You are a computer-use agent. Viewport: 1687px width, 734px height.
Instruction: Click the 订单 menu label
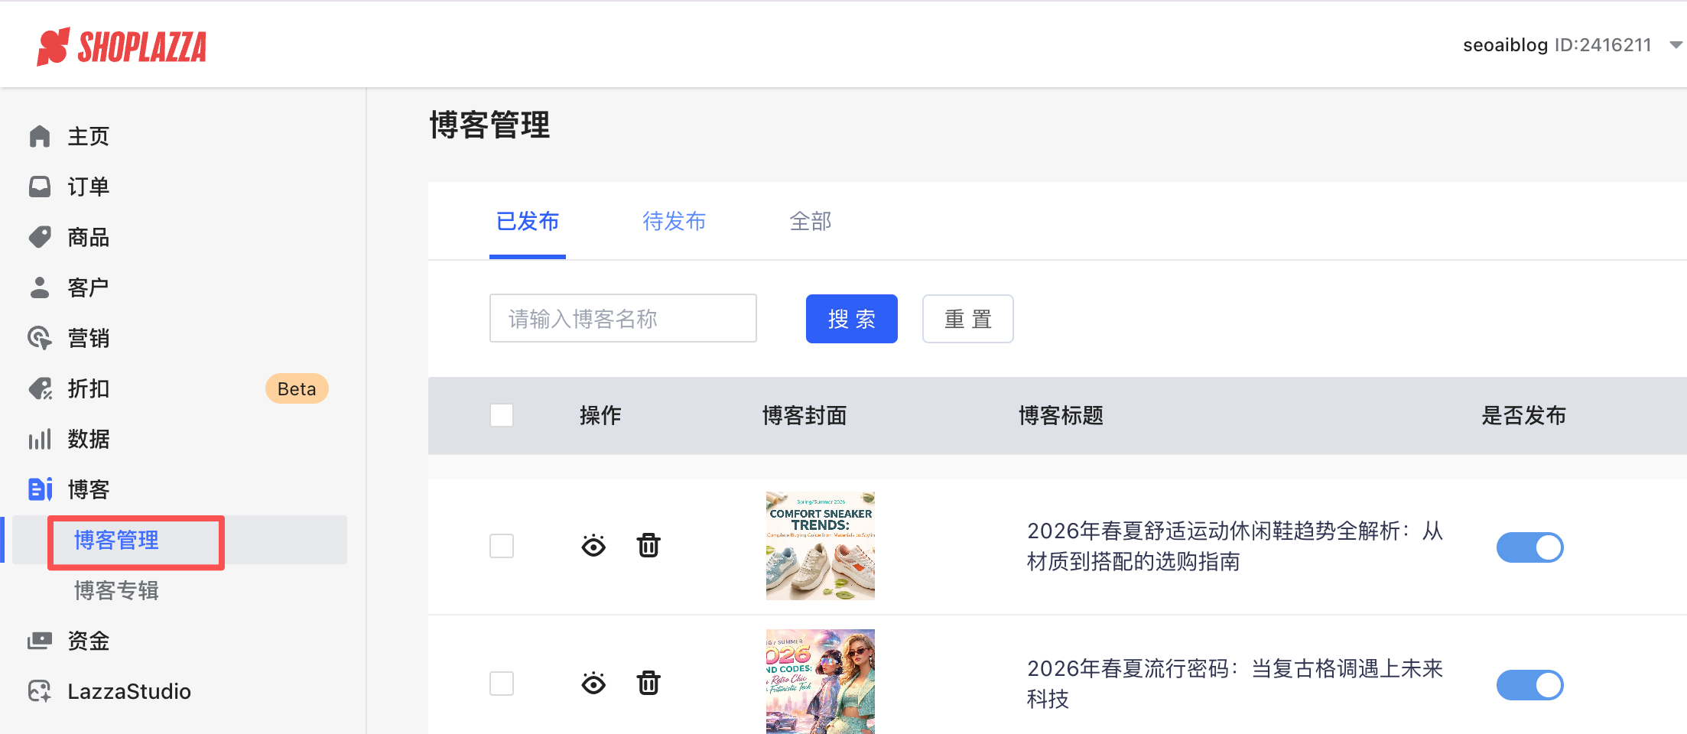(x=89, y=187)
